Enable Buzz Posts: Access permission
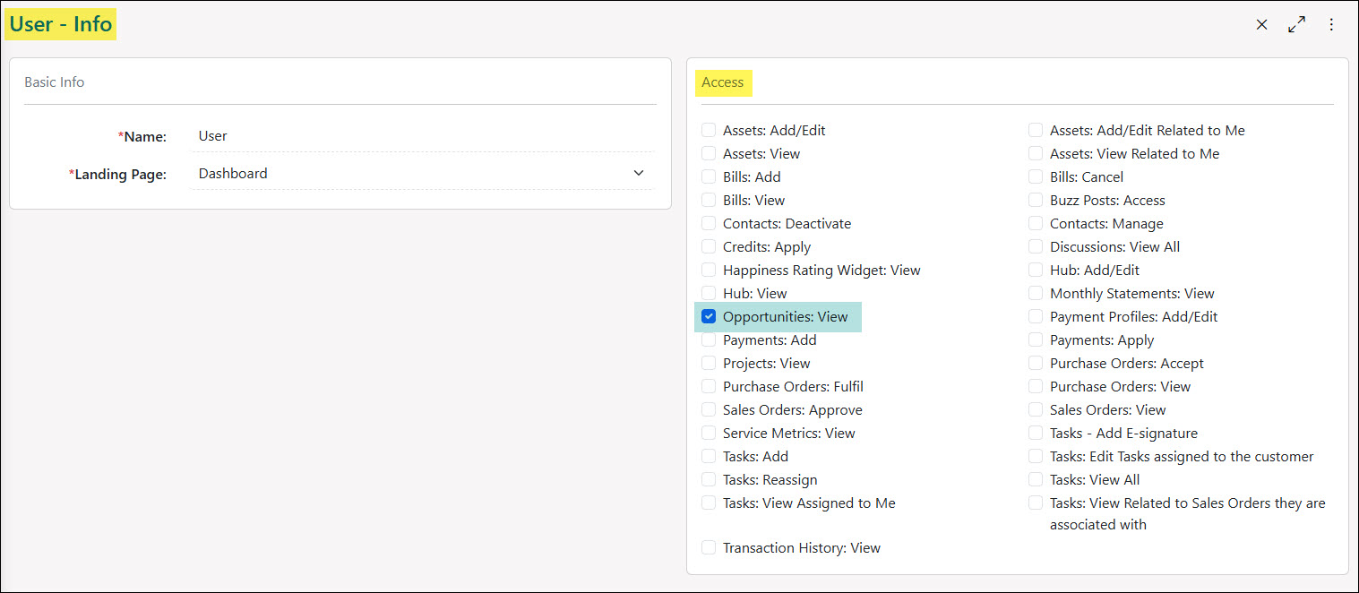The width and height of the screenshot is (1359, 593). pos(1036,200)
